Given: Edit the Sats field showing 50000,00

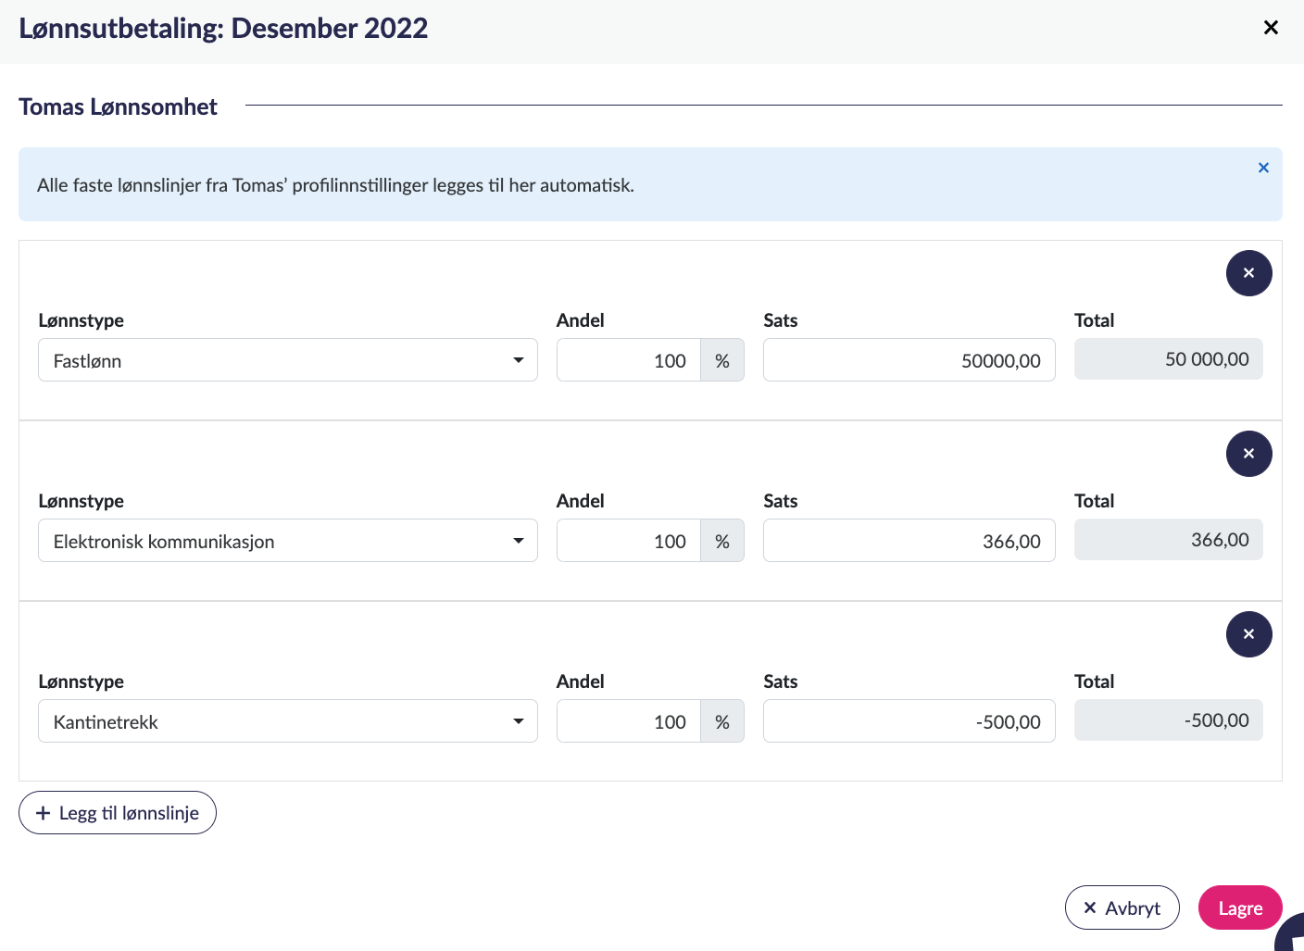Looking at the screenshot, I should [909, 360].
